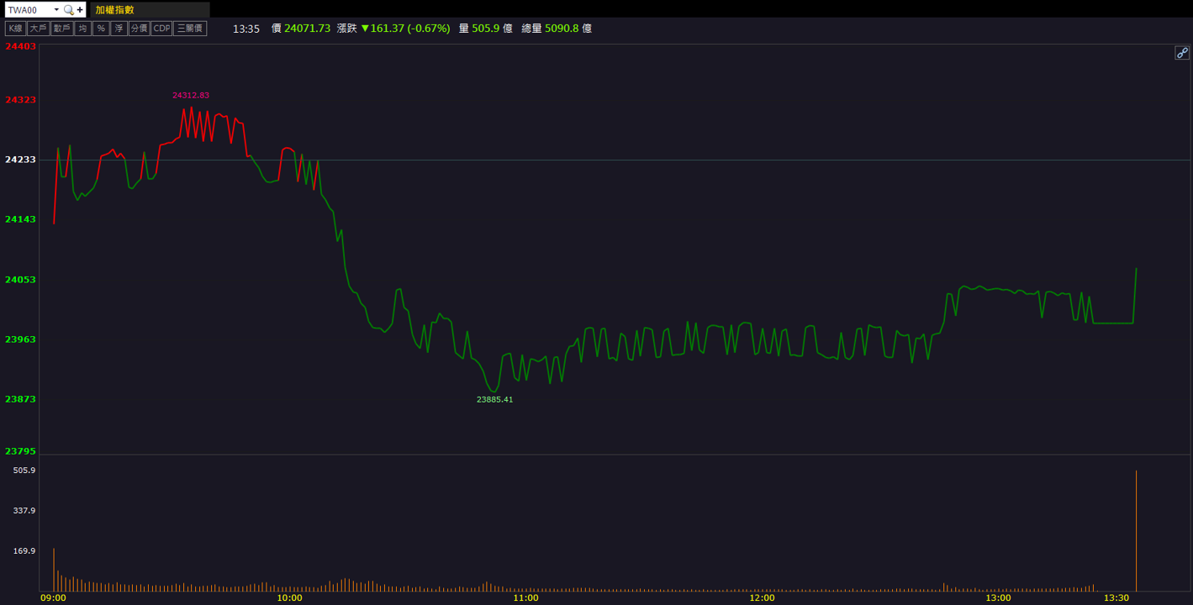Click the 23963 price axis label
Viewport: 1193px width, 605px height.
20,339
